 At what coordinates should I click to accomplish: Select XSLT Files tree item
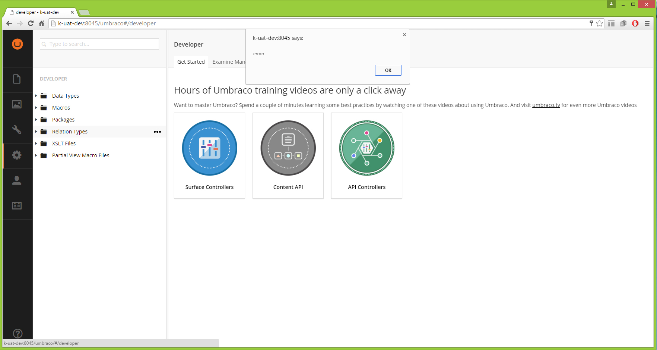click(x=64, y=144)
